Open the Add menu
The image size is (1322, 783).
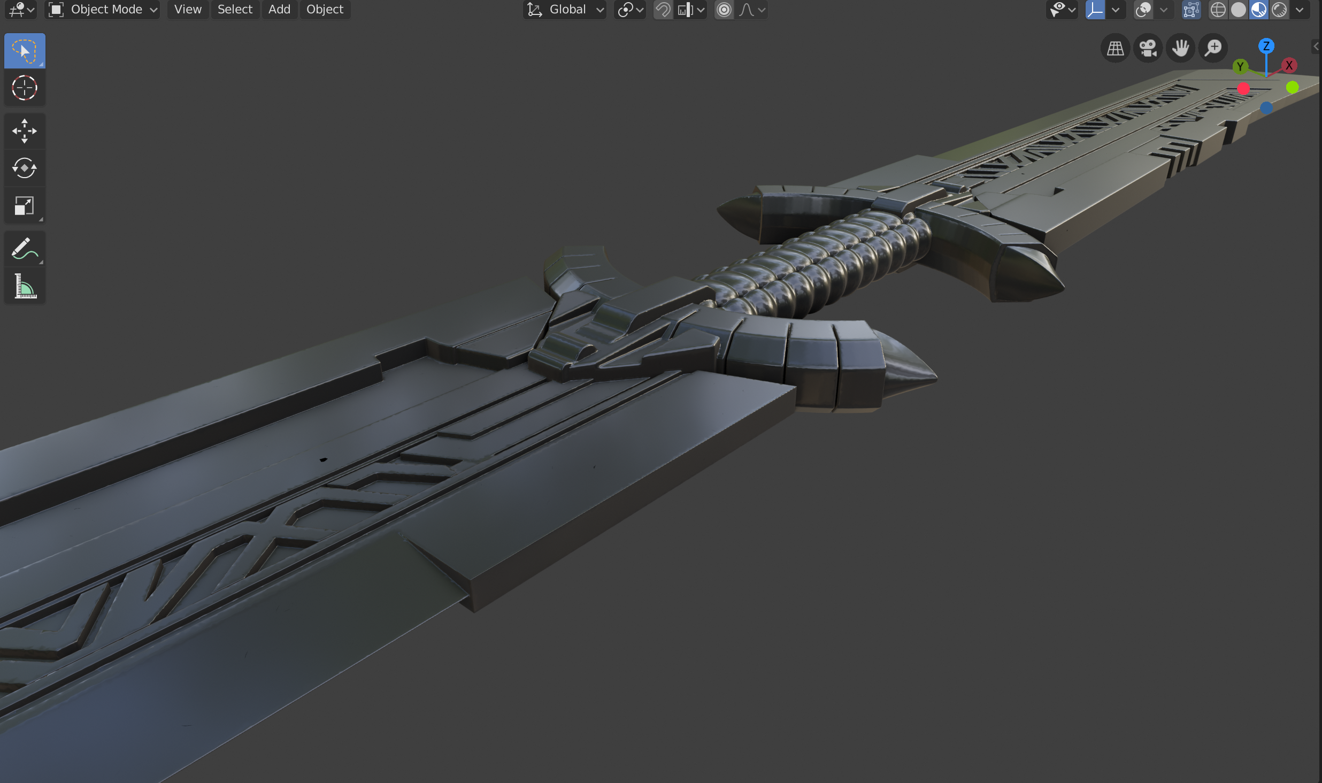pyautogui.click(x=279, y=10)
